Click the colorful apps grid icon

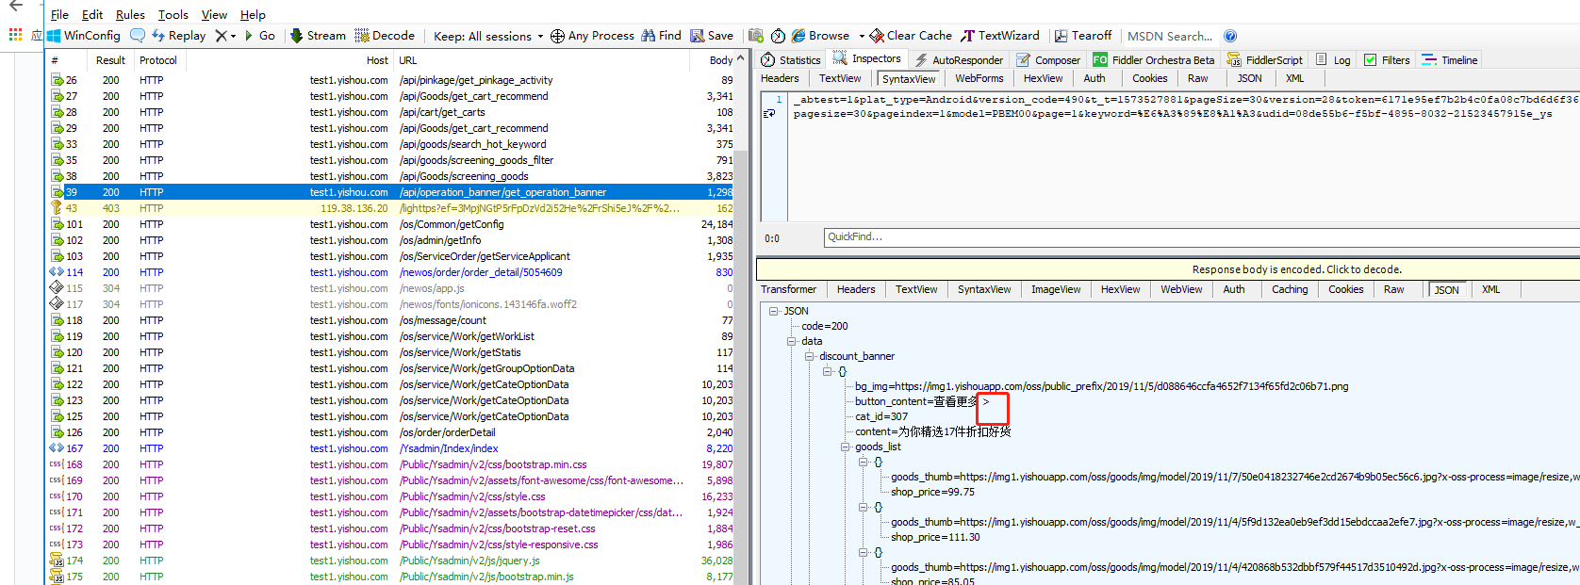point(15,35)
